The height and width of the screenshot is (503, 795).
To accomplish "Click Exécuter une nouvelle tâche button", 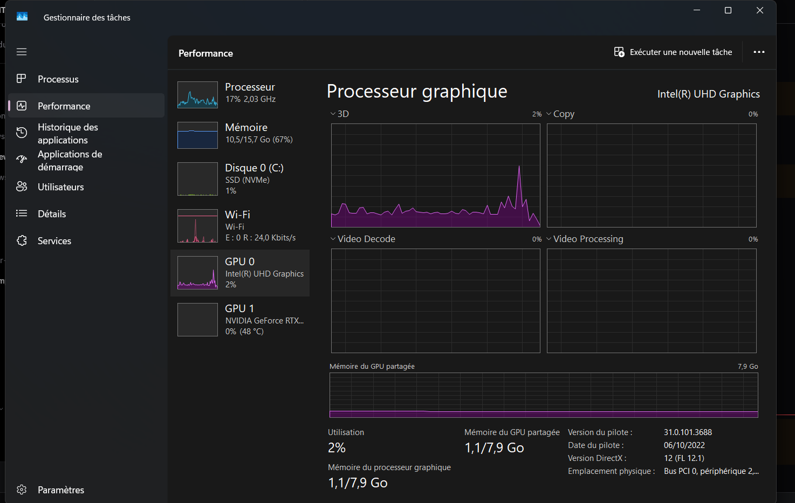I will [x=673, y=52].
